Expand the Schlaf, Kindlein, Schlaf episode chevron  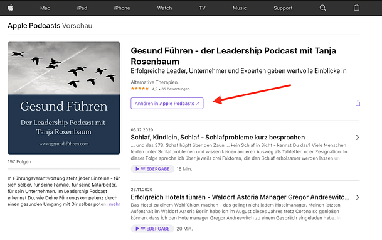pyautogui.click(x=358, y=138)
